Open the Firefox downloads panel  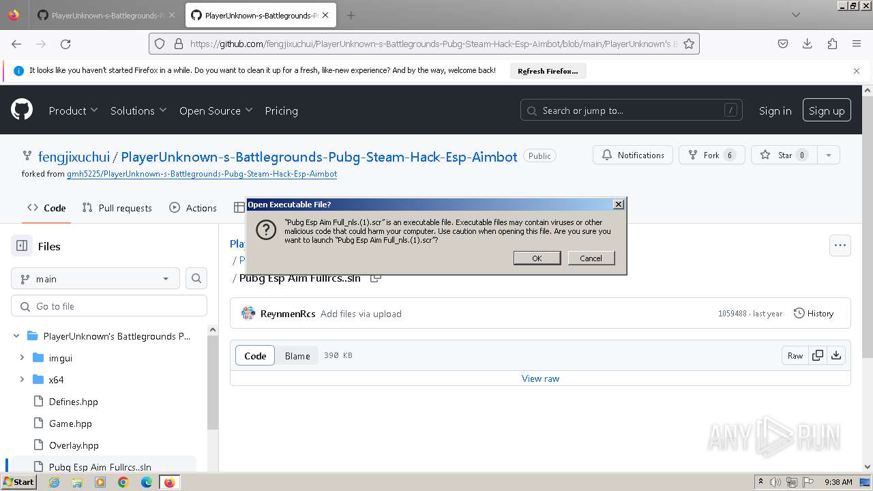(x=808, y=44)
